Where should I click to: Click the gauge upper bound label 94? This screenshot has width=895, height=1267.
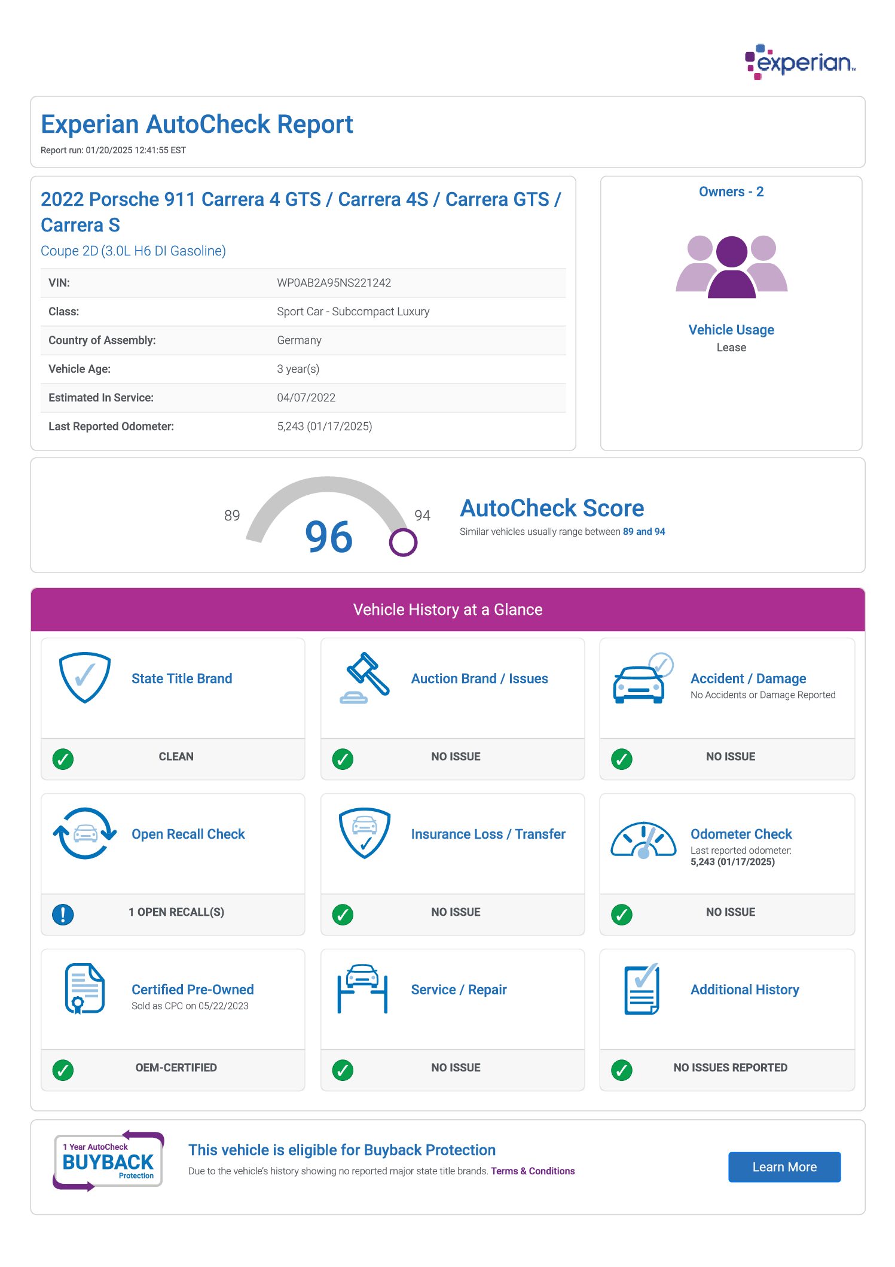coord(422,516)
